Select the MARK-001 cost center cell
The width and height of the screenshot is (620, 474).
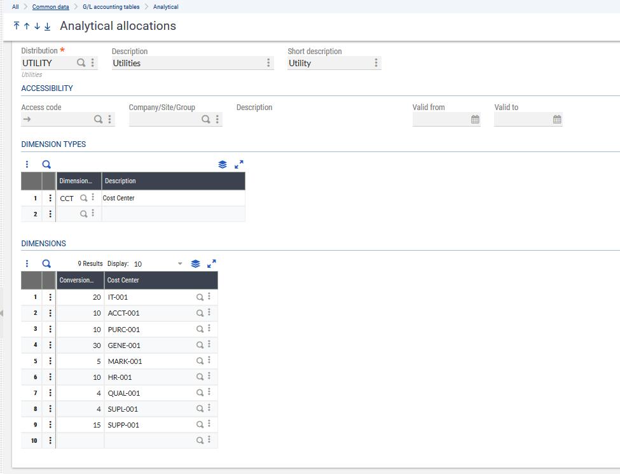click(x=146, y=361)
